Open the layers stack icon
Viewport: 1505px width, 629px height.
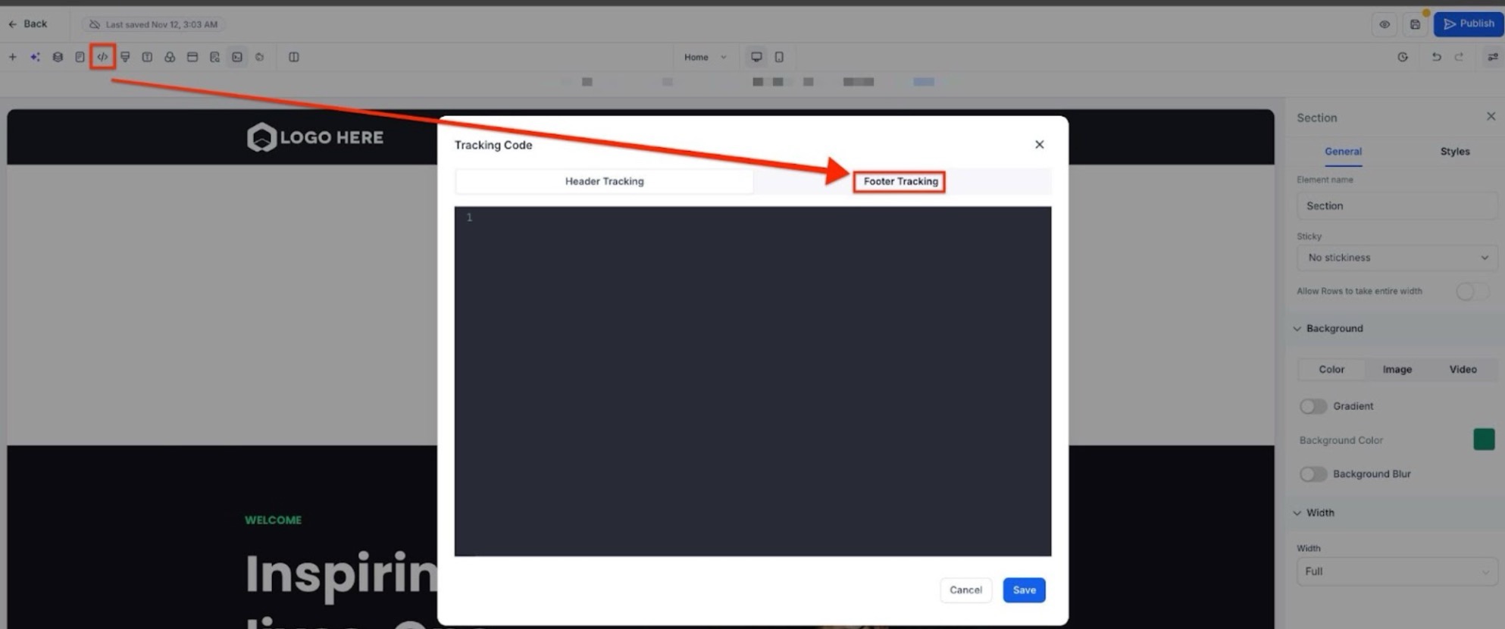tap(58, 57)
